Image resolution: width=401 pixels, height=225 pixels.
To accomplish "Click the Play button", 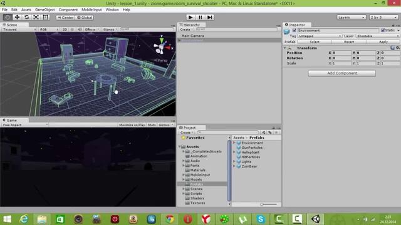I will tap(190, 17).
